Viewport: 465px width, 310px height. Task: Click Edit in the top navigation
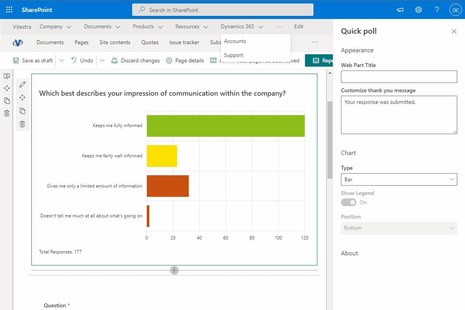[x=299, y=27]
